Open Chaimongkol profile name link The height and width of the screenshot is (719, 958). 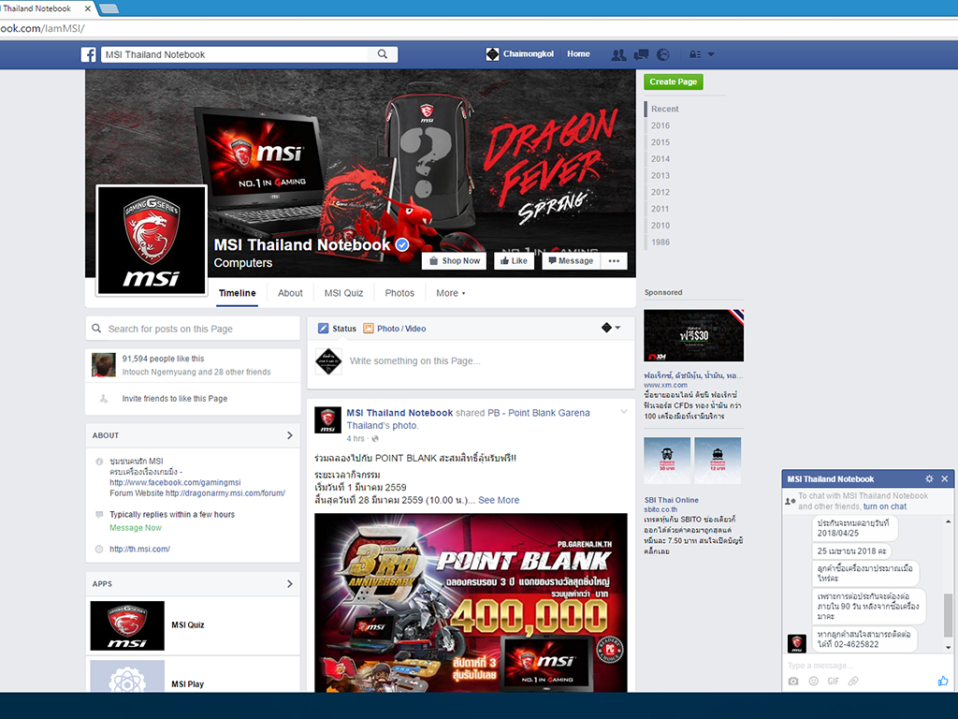(529, 53)
